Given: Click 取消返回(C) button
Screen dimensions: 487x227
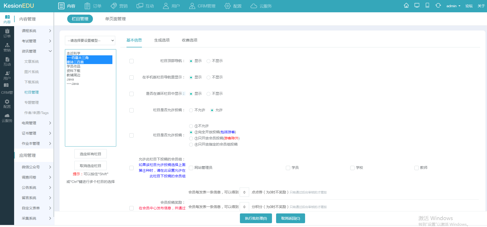Looking at the screenshot, I should tap(290, 218).
